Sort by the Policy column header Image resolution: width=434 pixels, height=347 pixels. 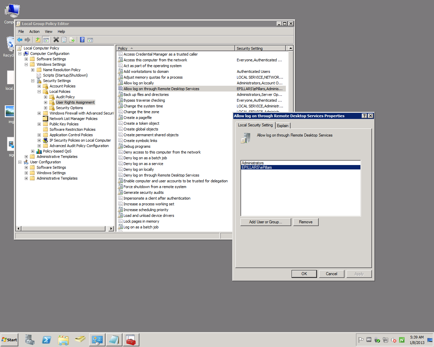pyautogui.click(x=175, y=48)
